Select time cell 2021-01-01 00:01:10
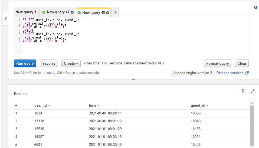This screenshot has width=259, height=148. (105, 121)
